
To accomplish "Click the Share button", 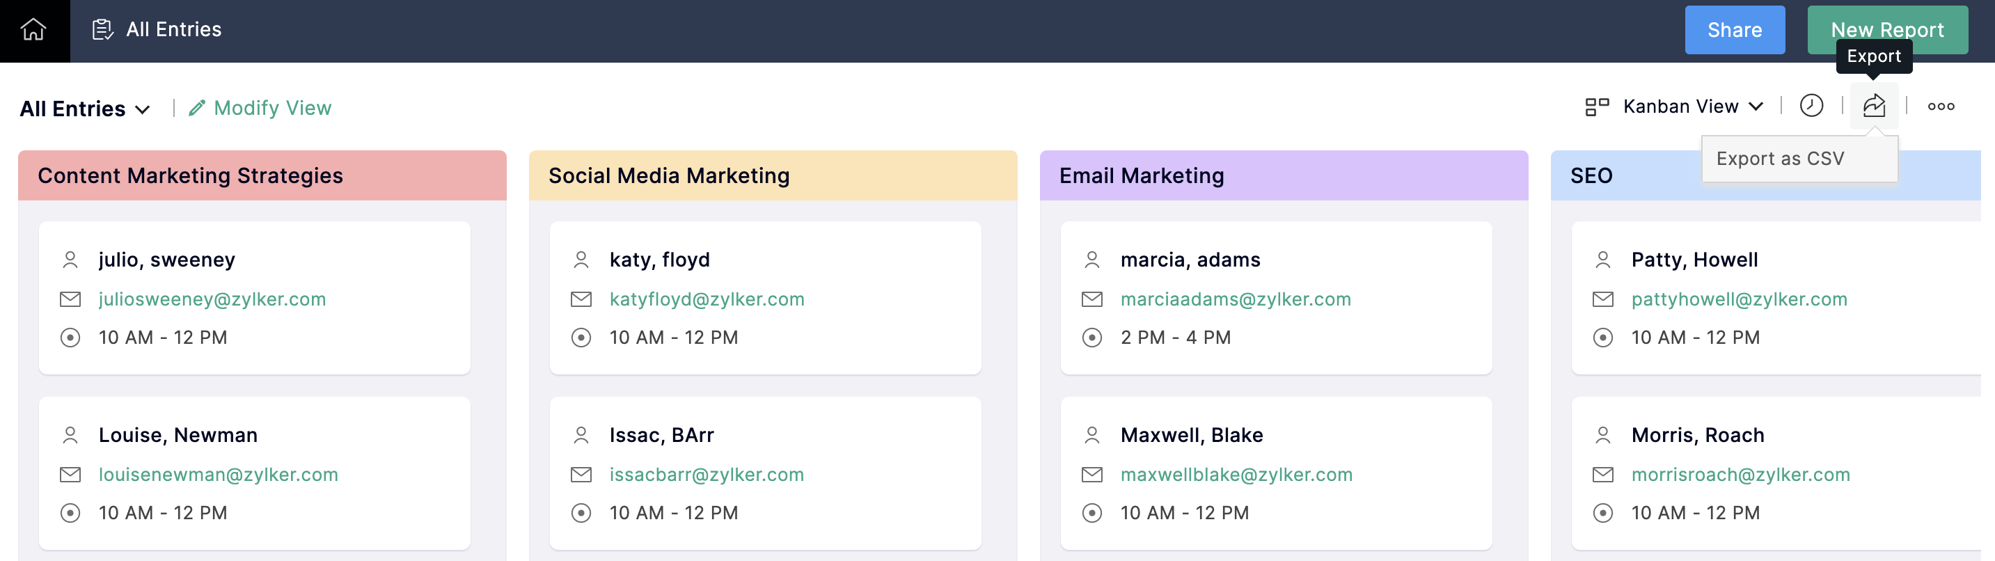I will tap(1734, 30).
